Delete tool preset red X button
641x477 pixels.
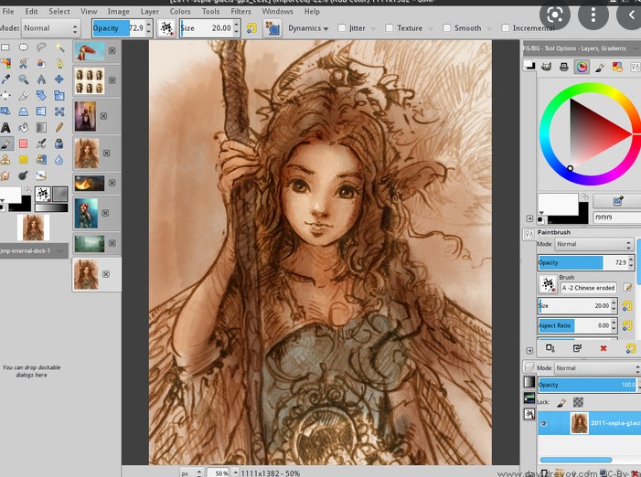(603, 348)
